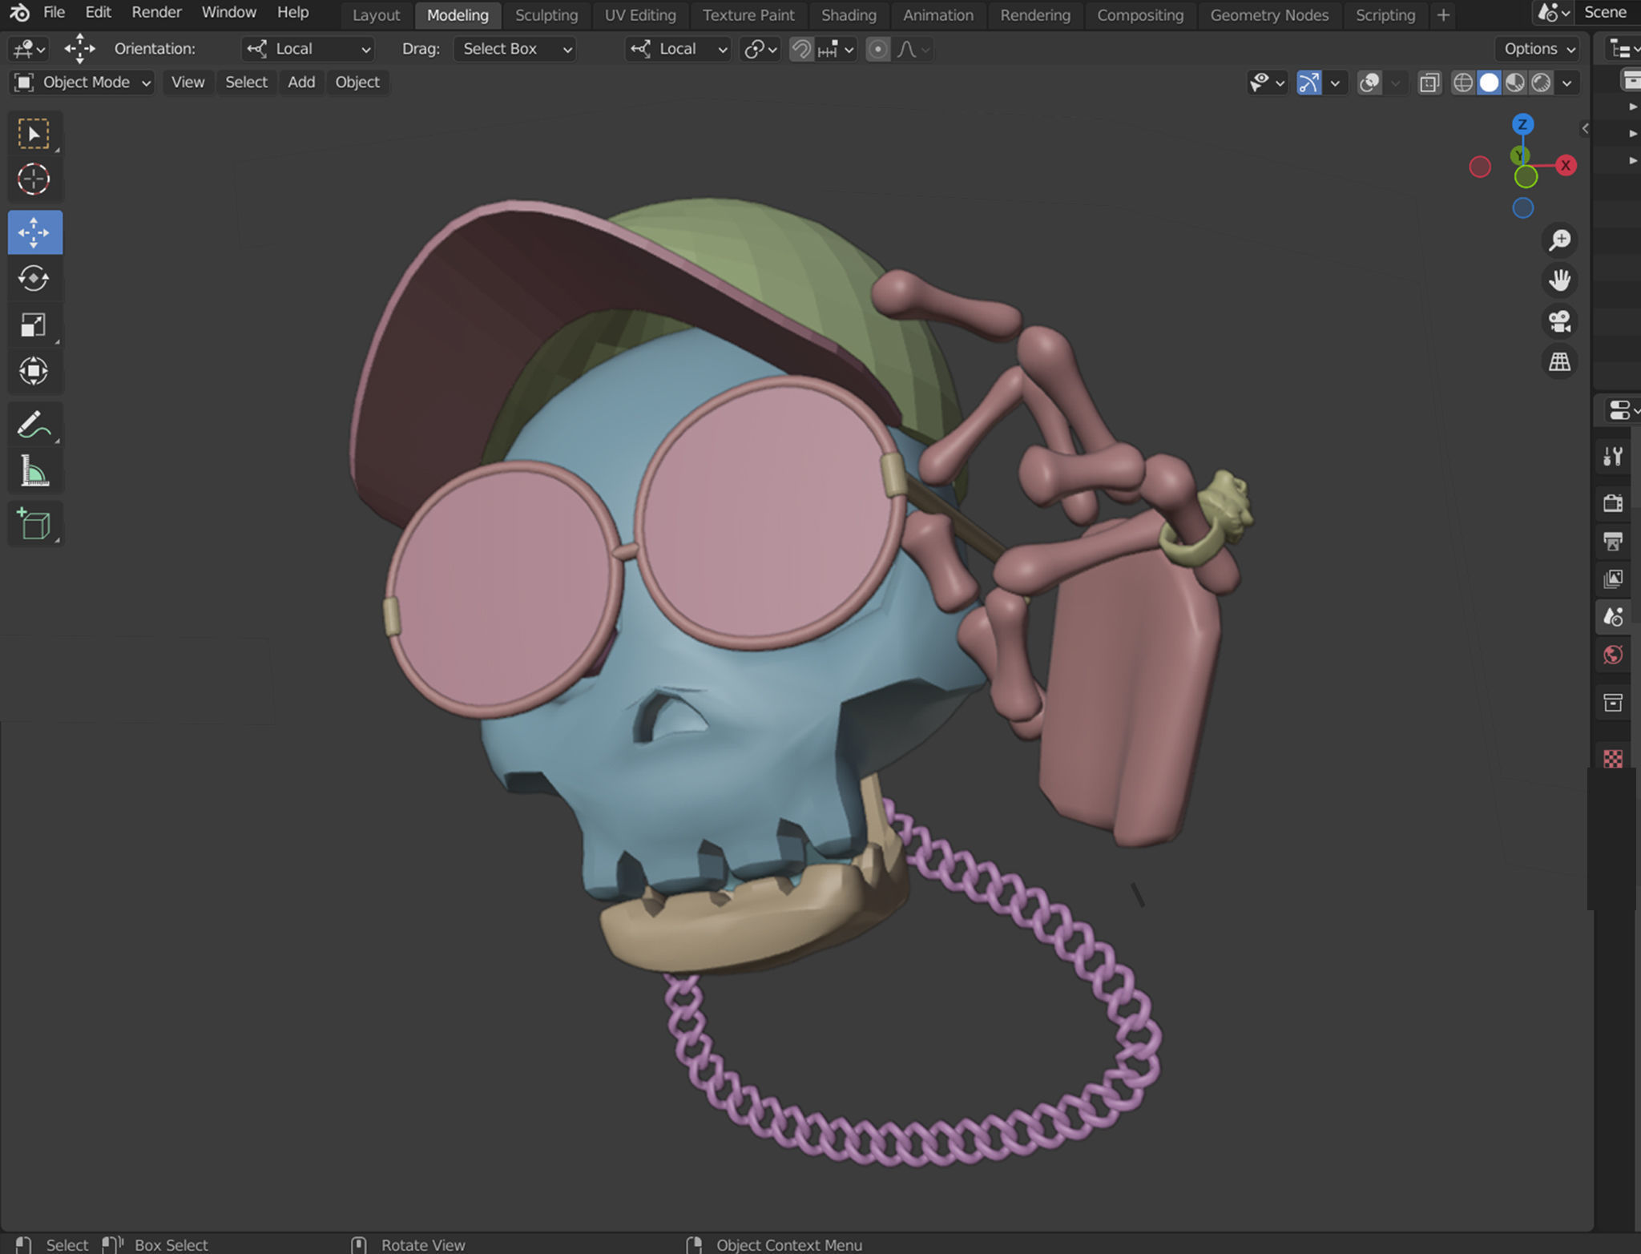This screenshot has height=1254, width=1641.
Task: Open the viewport Add menu
Action: (301, 83)
